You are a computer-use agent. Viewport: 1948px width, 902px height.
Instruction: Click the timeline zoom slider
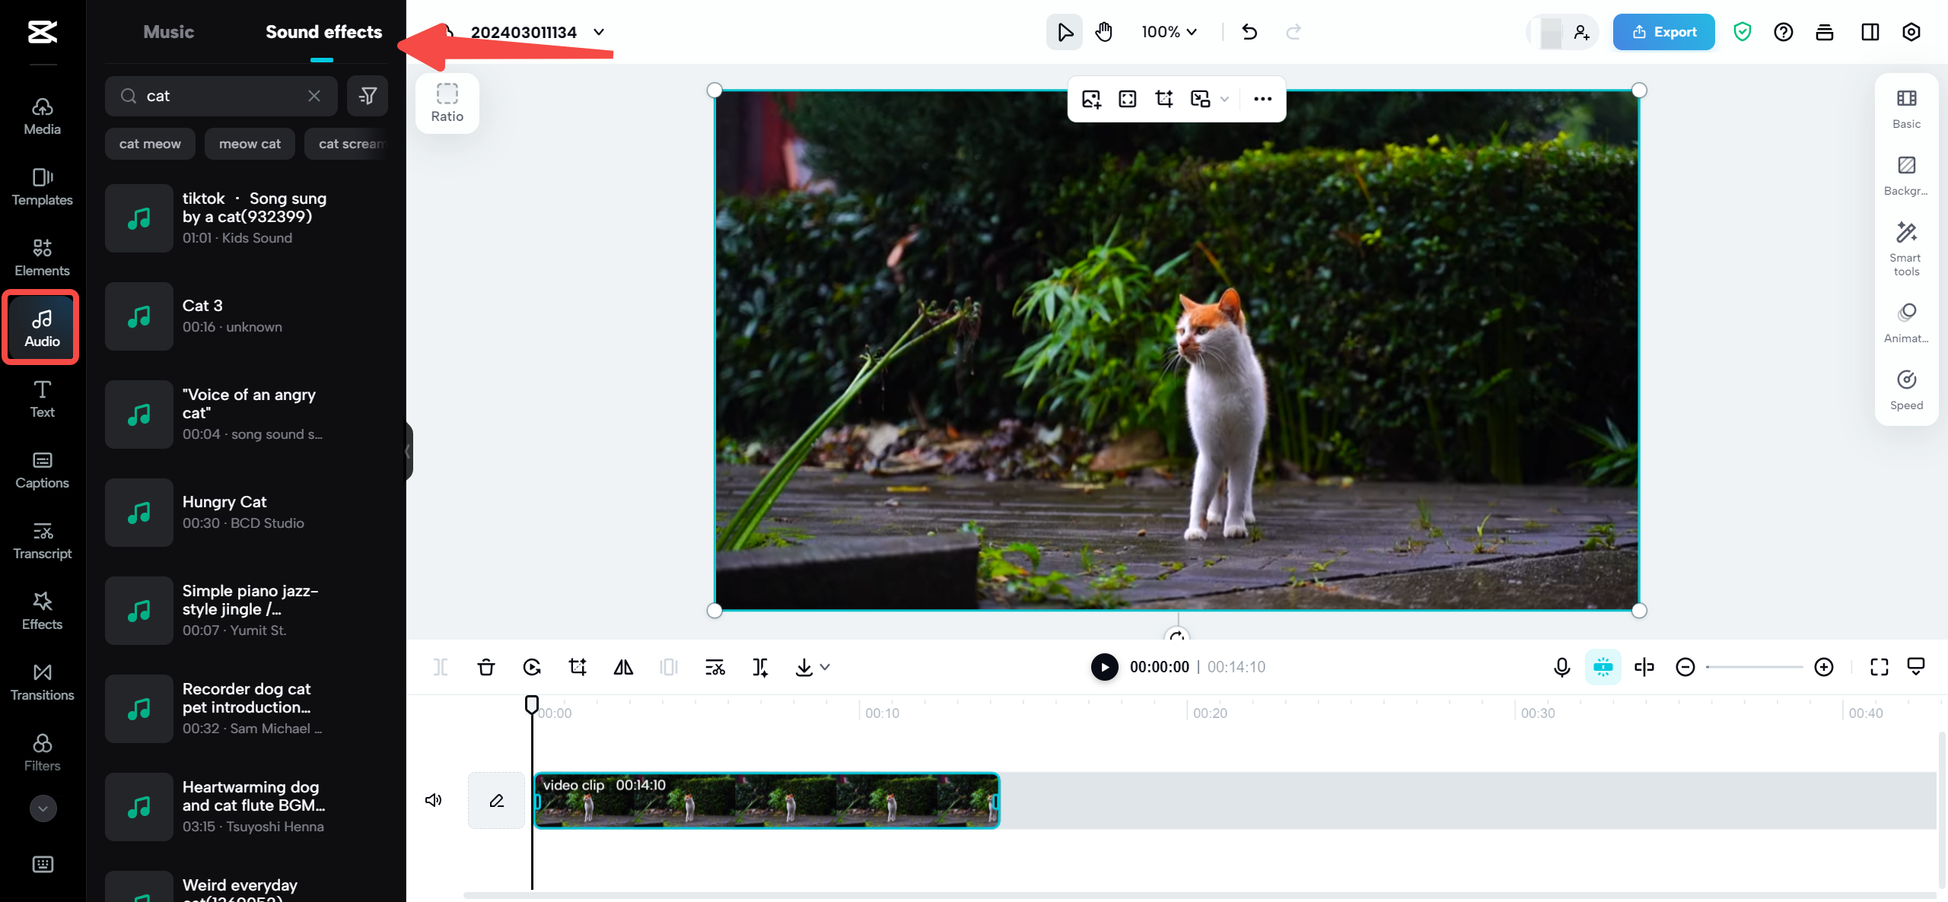[1755, 667]
